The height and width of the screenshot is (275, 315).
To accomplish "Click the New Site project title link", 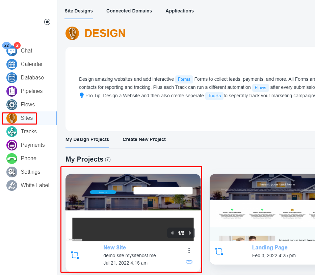I will pos(114,247).
